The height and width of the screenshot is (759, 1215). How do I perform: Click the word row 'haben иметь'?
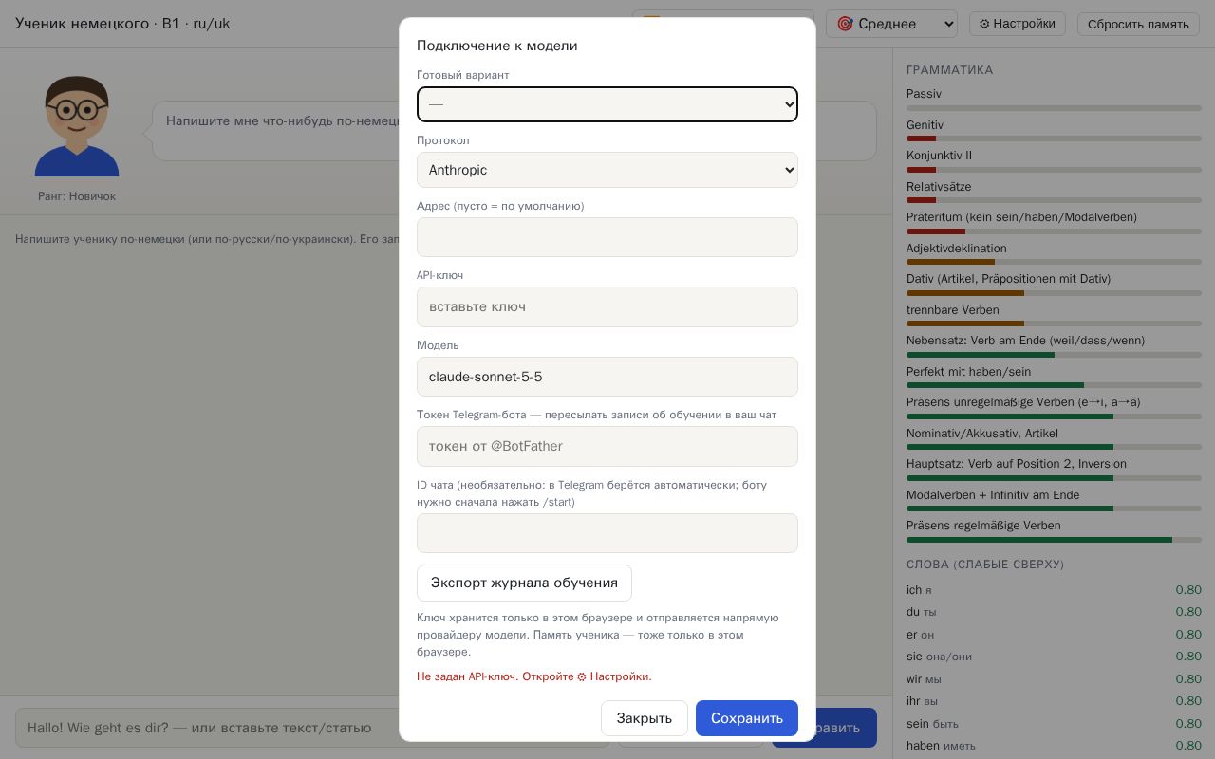point(1054,746)
